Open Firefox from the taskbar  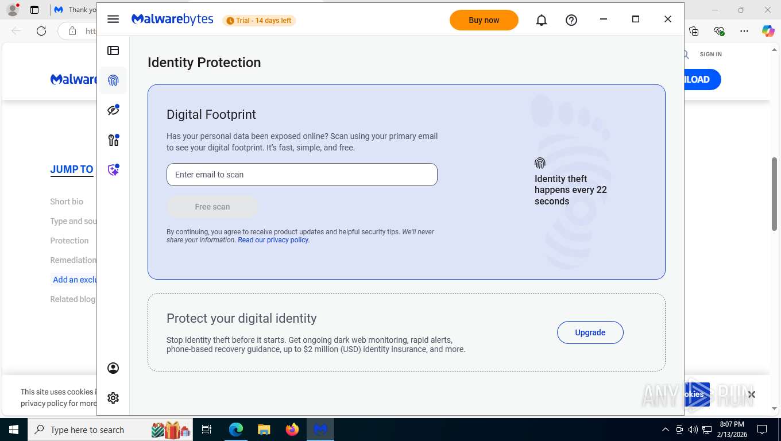[x=292, y=430]
